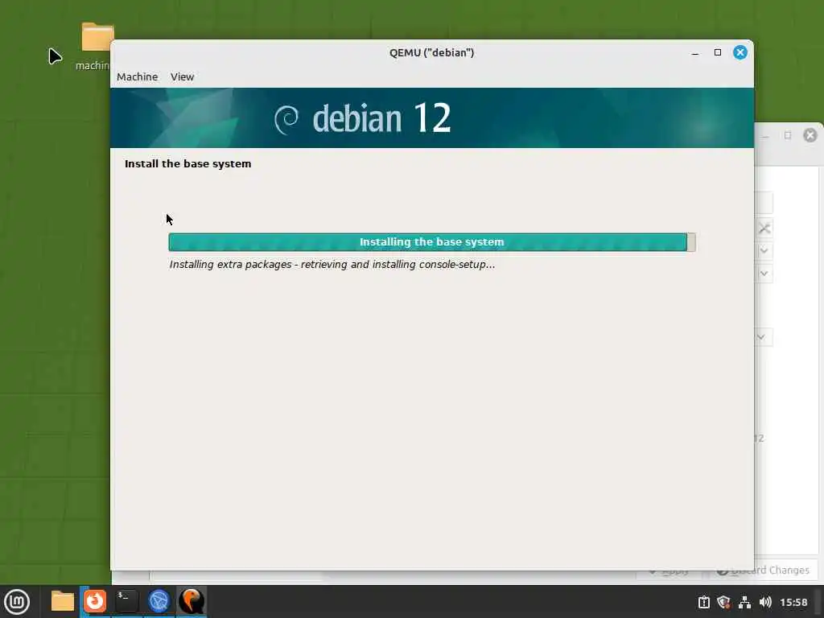Open the View menu in QEMU
This screenshot has width=824, height=618.
click(182, 76)
